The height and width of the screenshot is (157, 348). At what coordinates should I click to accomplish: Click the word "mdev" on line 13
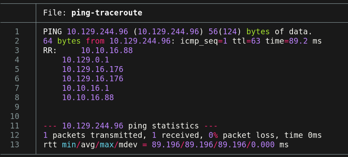tap(128, 144)
